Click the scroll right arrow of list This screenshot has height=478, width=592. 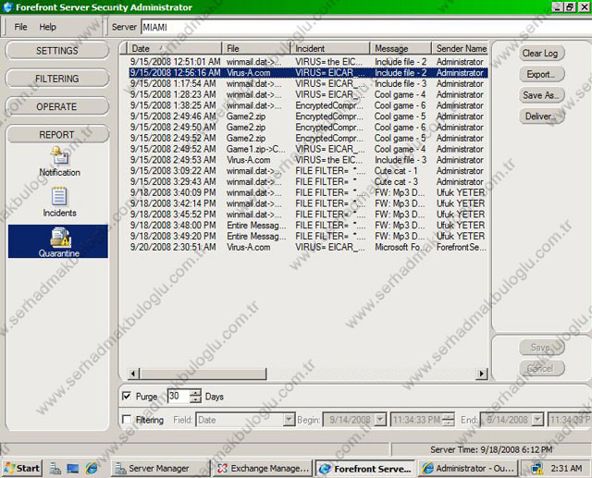pyautogui.click(x=481, y=374)
